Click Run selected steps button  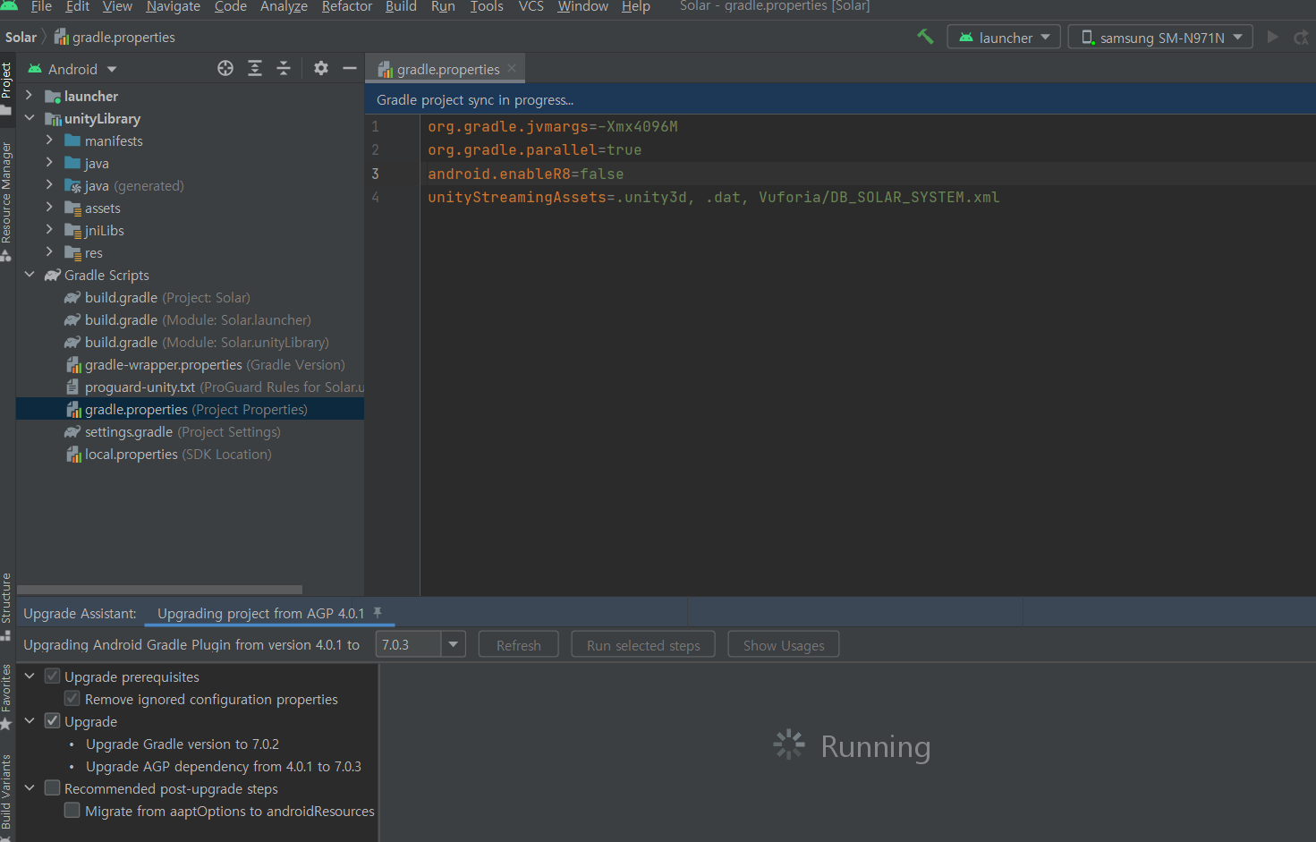(x=643, y=644)
